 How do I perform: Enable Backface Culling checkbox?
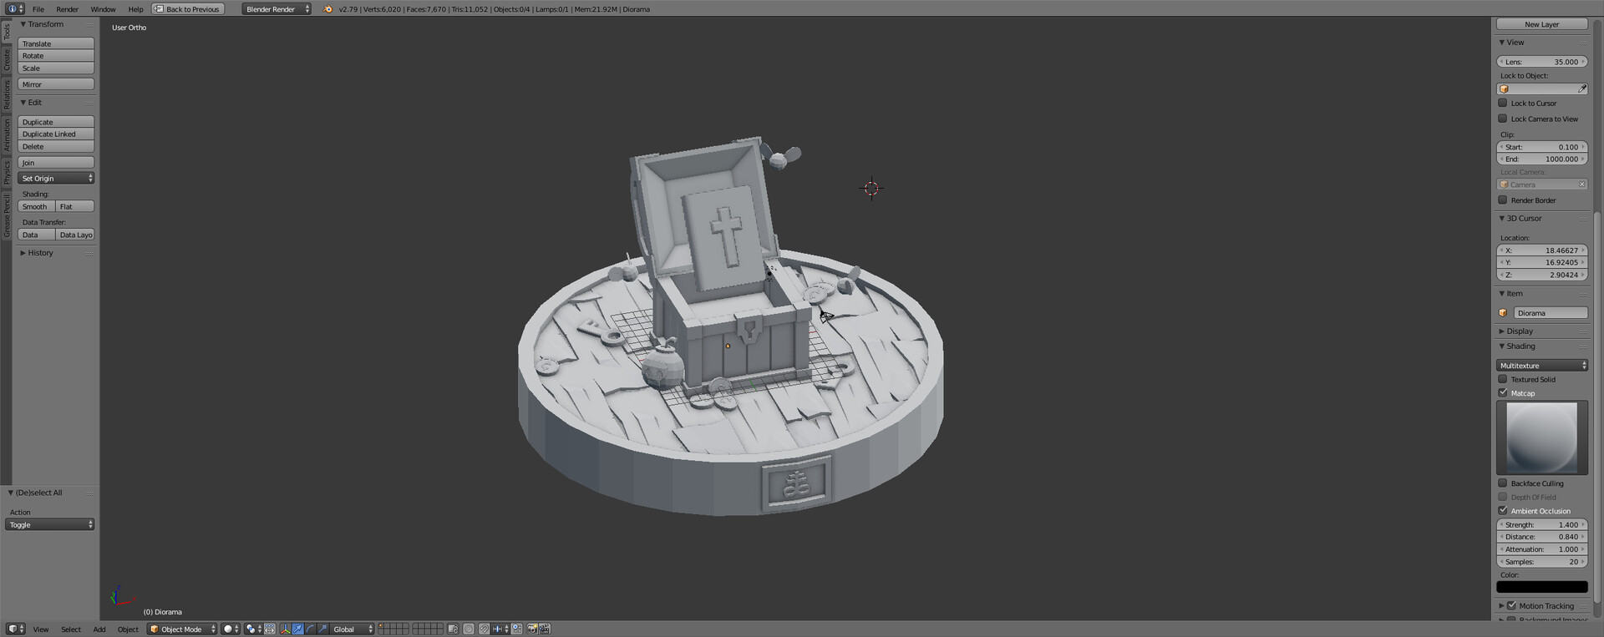pyautogui.click(x=1503, y=483)
